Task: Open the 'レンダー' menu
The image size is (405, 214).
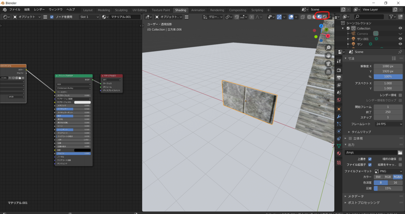Action: [39, 10]
